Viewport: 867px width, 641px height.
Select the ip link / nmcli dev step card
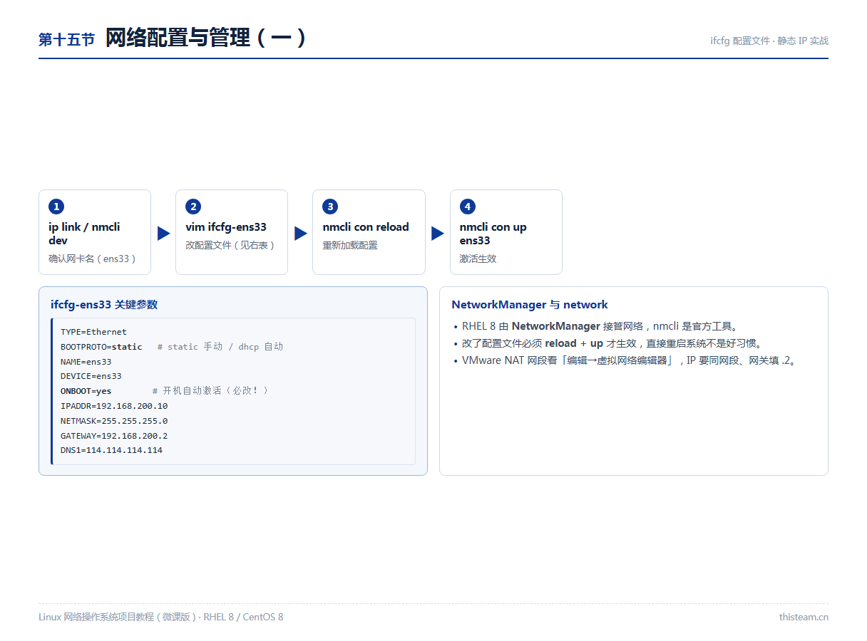[x=95, y=232]
